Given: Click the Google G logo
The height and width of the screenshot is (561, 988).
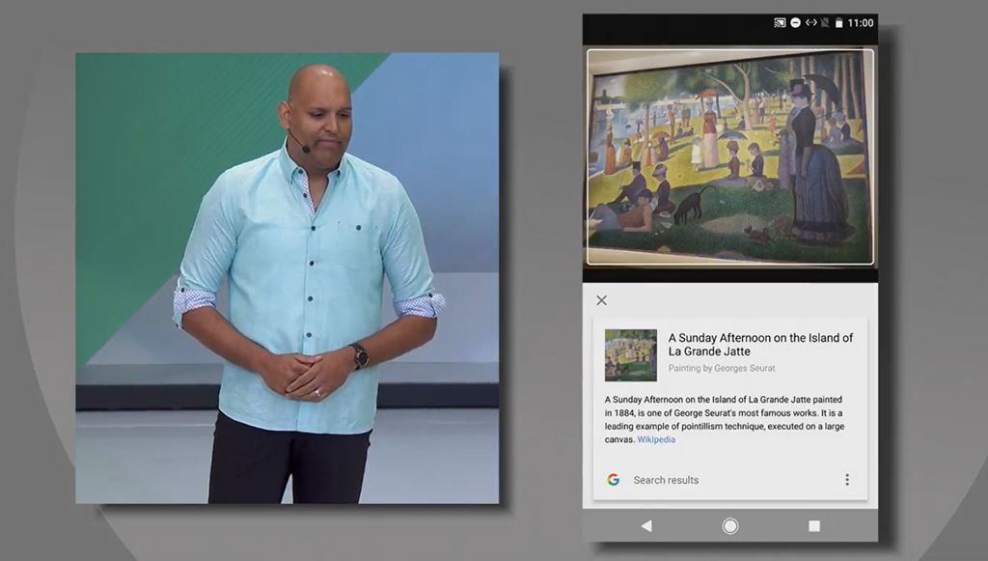Looking at the screenshot, I should click(x=613, y=480).
